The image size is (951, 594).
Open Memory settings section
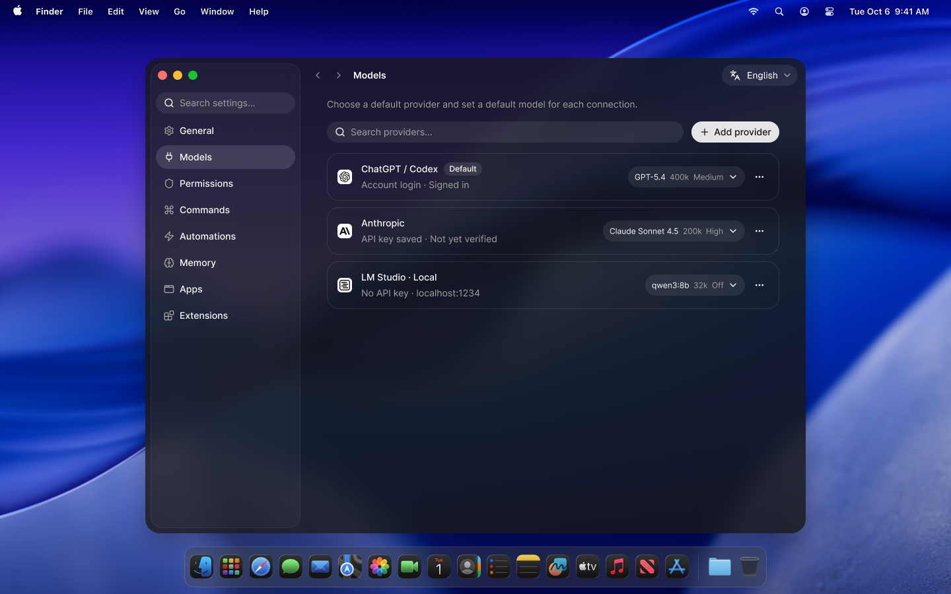click(x=225, y=263)
